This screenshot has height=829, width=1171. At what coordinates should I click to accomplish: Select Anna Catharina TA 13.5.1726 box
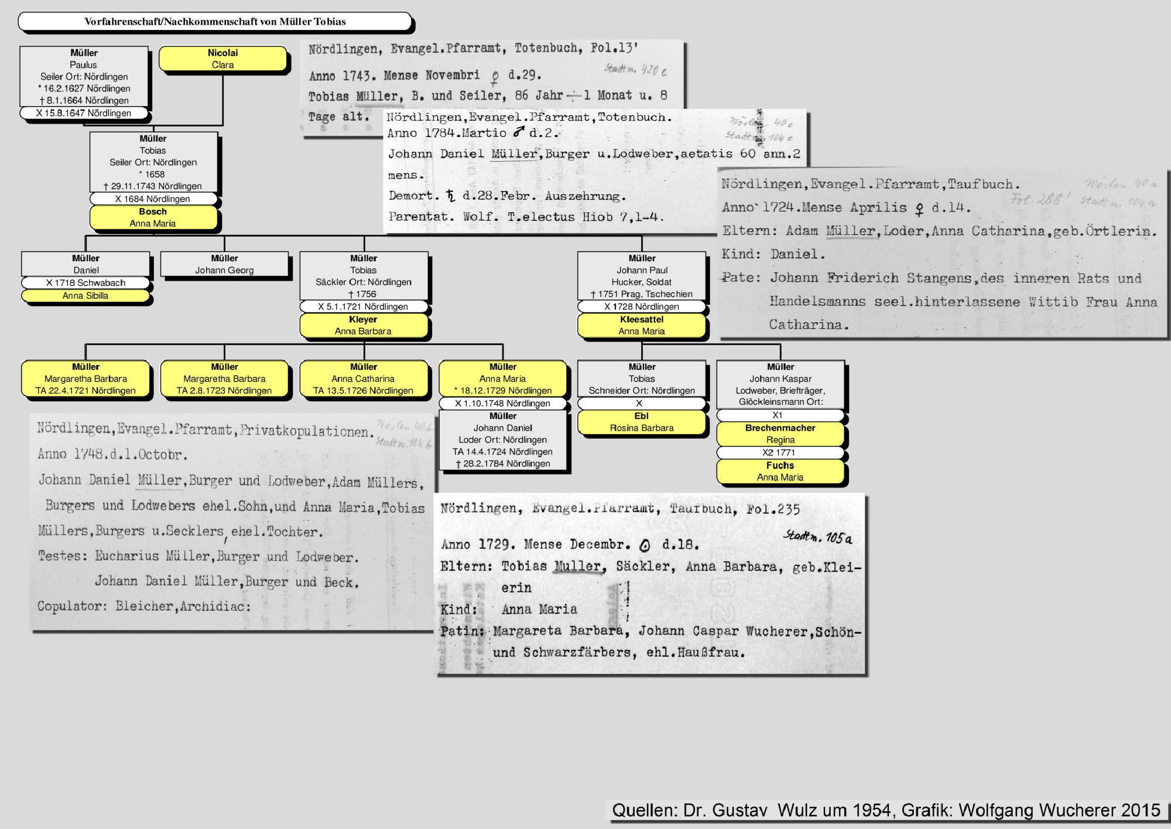point(363,378)
